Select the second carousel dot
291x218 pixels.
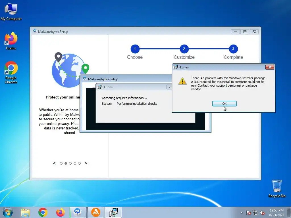coord(66,163)
